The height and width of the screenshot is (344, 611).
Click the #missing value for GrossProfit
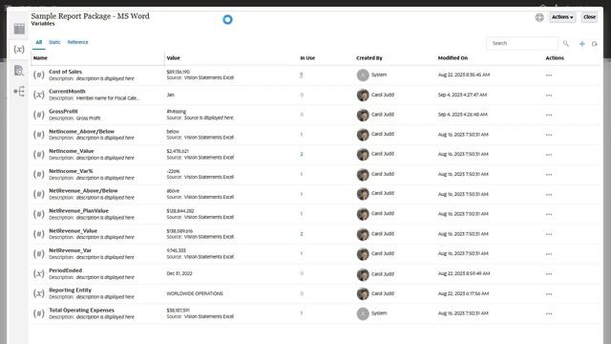[x=177, y=112]
